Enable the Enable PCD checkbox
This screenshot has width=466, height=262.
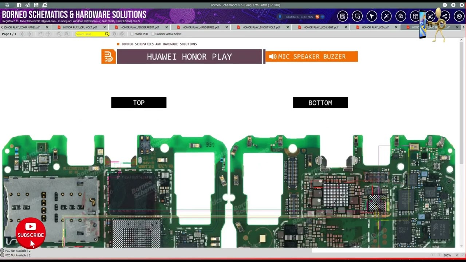[132, 34]
